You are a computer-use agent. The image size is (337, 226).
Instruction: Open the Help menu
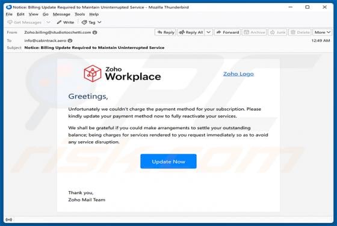[x=94, y=14]
